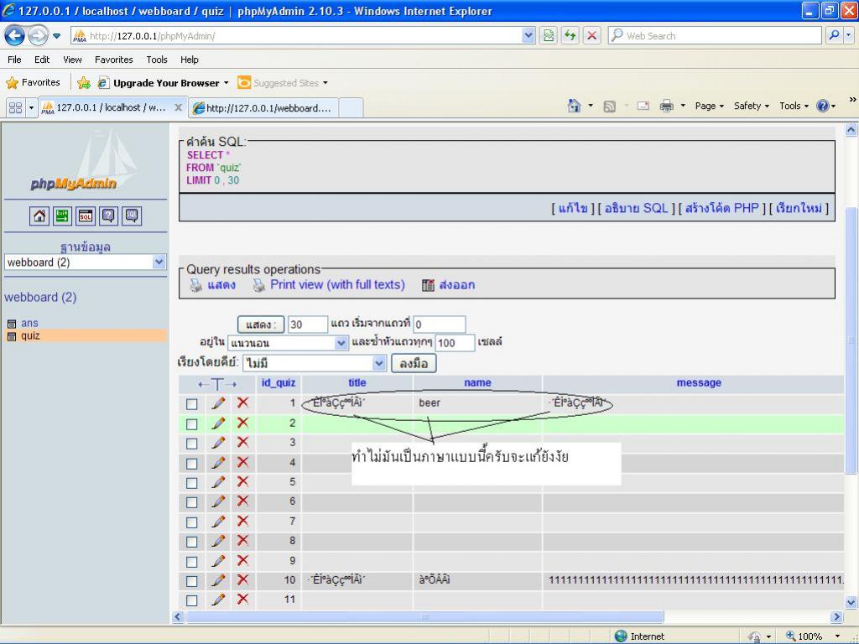Click the green exit/logout icon in sidebar
Image resolution: width=859 pixels, height=644 pixels.
pos(62,216)
